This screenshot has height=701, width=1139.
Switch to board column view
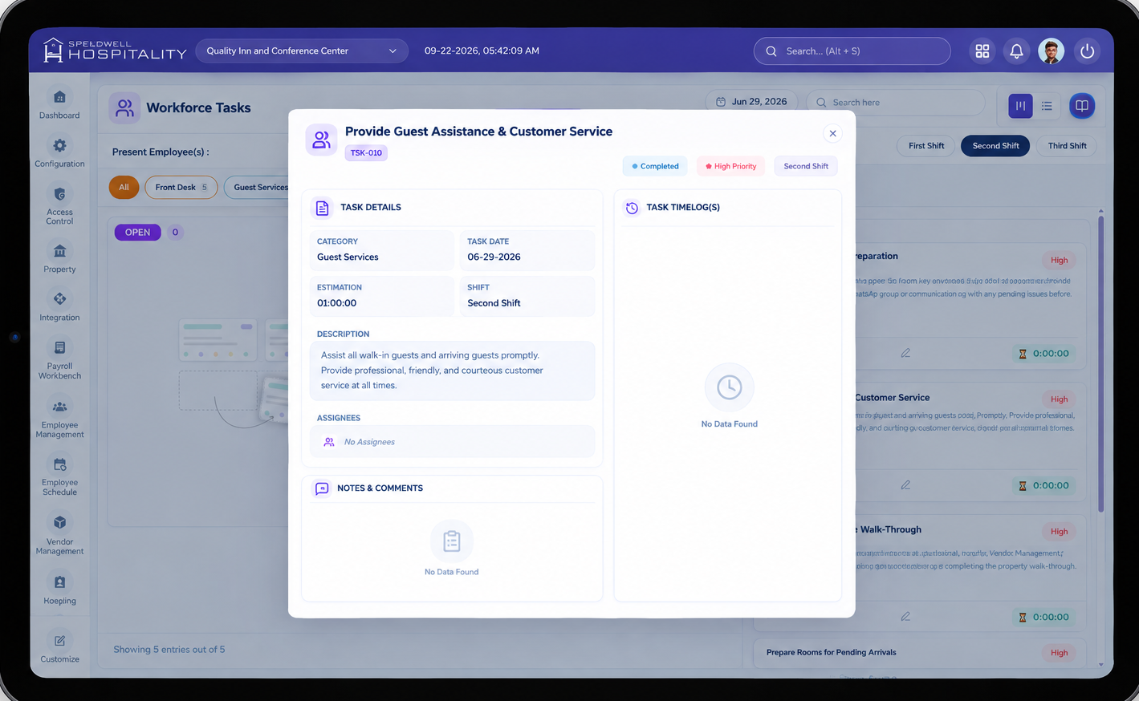tap(1020, 106)
